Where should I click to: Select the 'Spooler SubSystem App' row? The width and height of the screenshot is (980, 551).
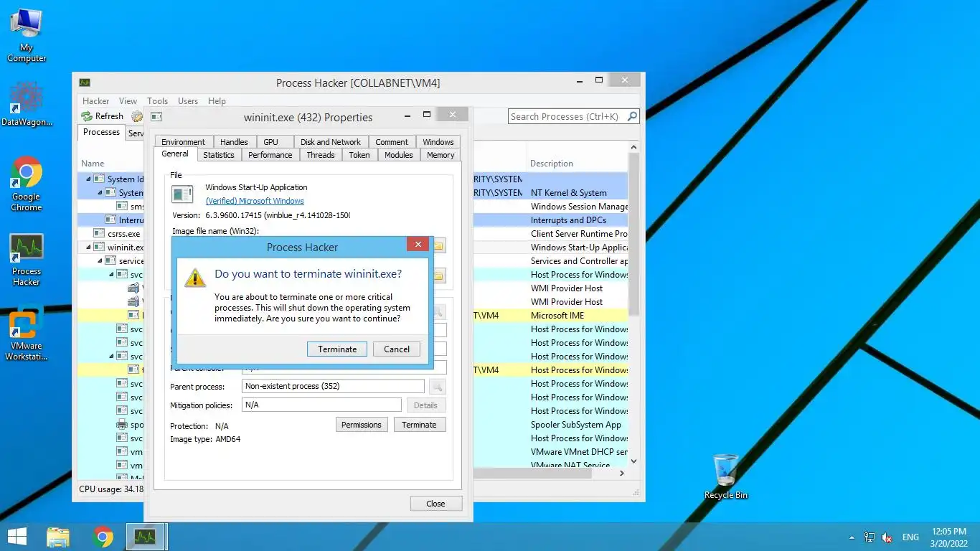click(x=576, y=425)
